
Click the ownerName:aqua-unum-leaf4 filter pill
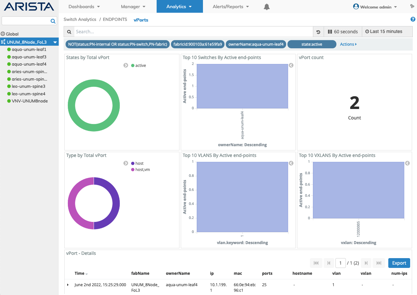pyautogui.click(x=256, y=44)
